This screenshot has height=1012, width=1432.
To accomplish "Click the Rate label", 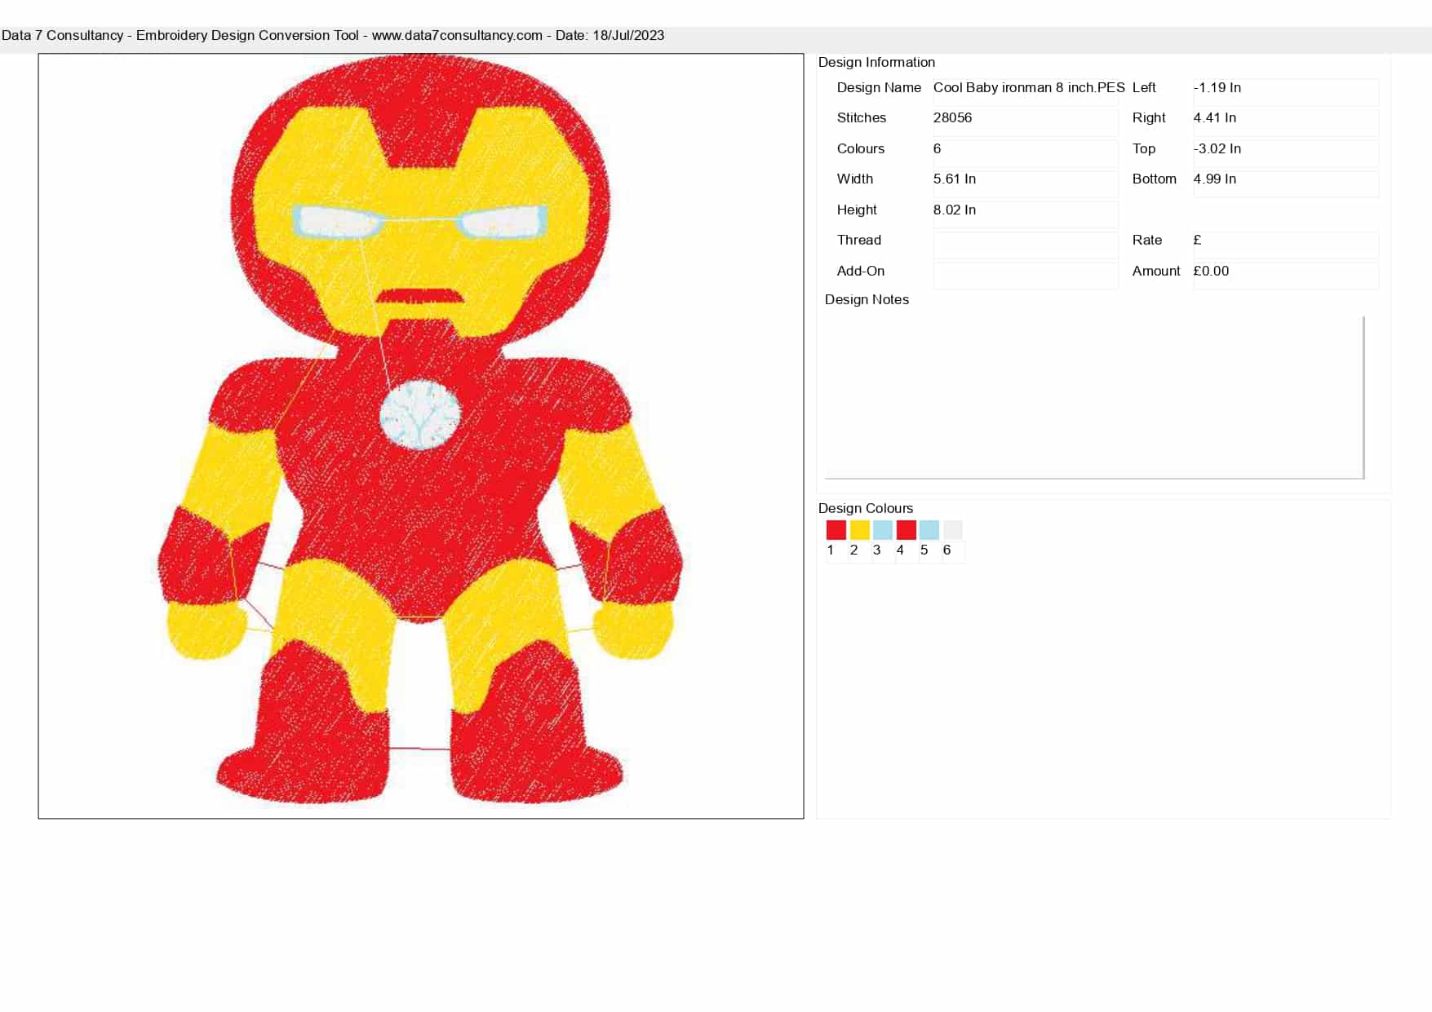I will (1147, 240).
